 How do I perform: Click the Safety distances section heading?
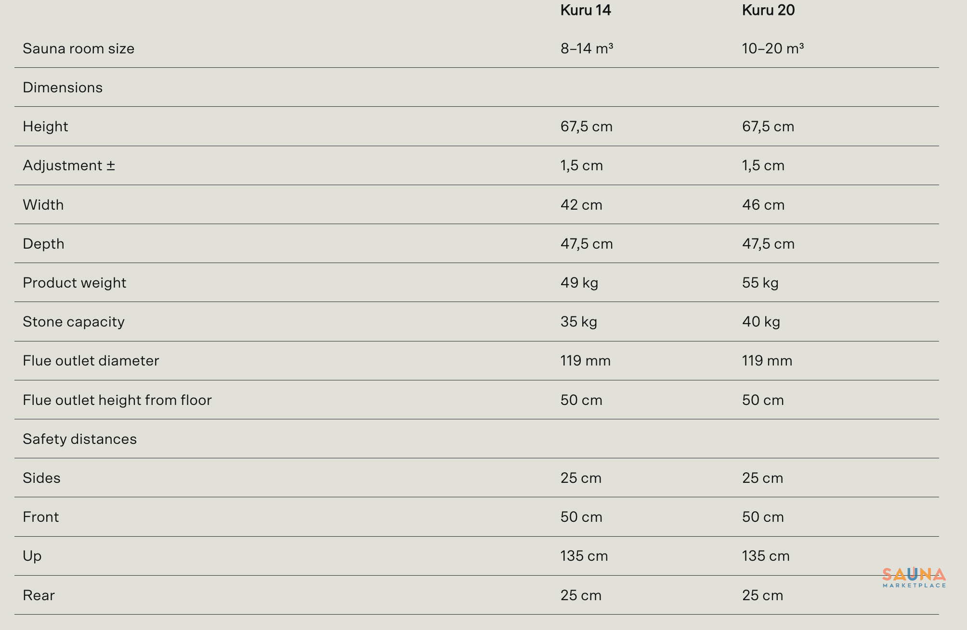[80, 439]
